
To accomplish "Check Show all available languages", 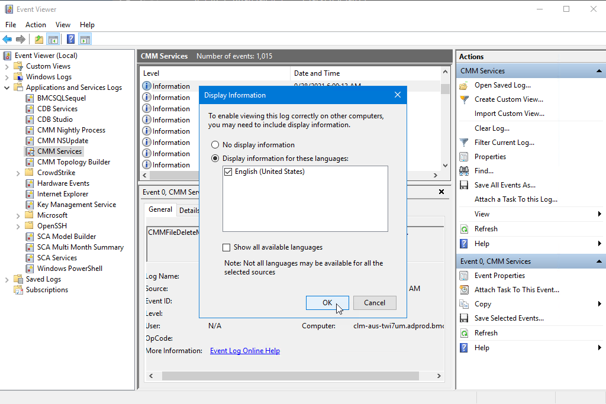I will 227,247.
